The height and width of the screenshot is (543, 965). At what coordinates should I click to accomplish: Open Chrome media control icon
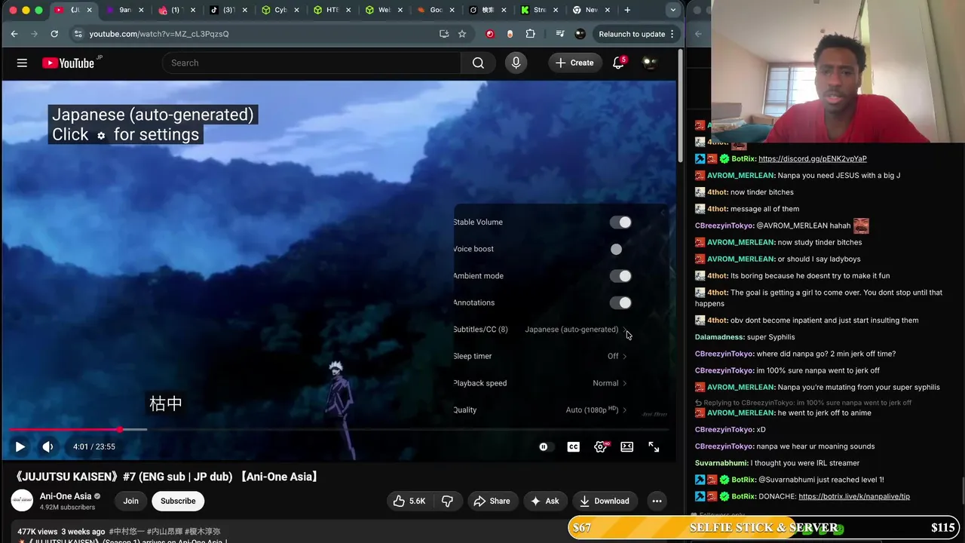559,34
